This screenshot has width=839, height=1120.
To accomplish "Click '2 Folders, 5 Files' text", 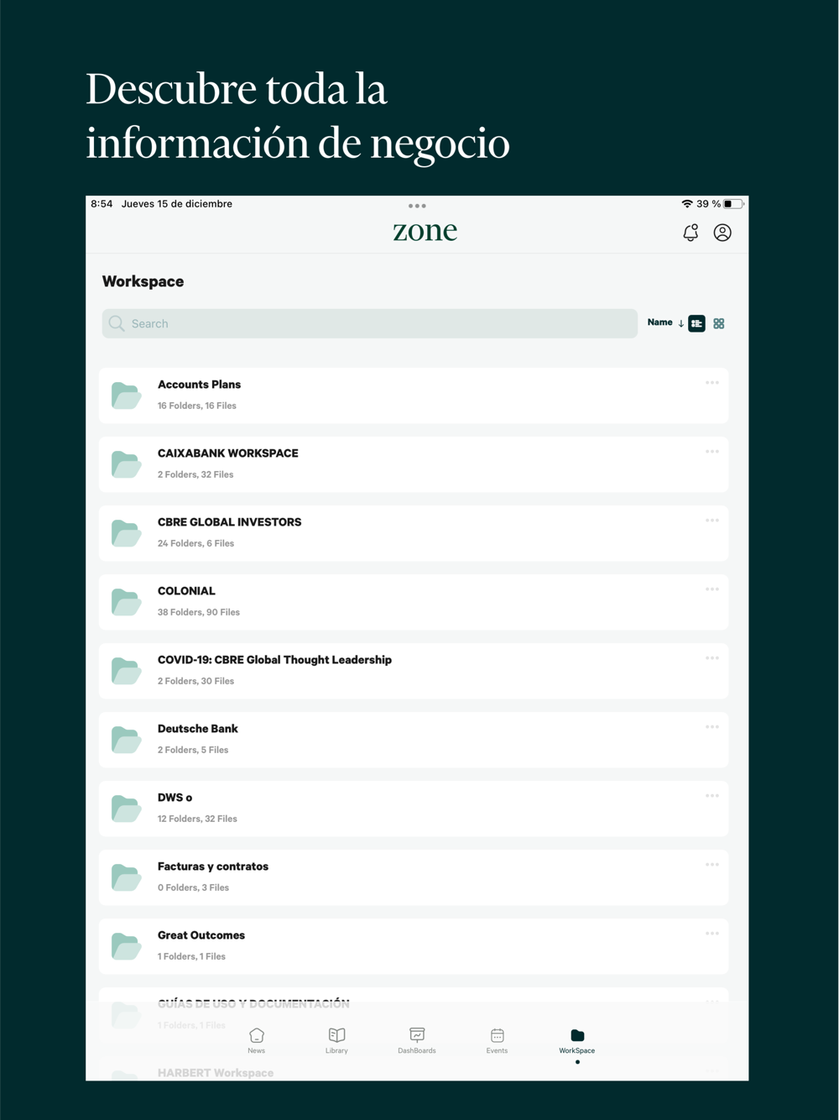I will [x=193, y=750].
